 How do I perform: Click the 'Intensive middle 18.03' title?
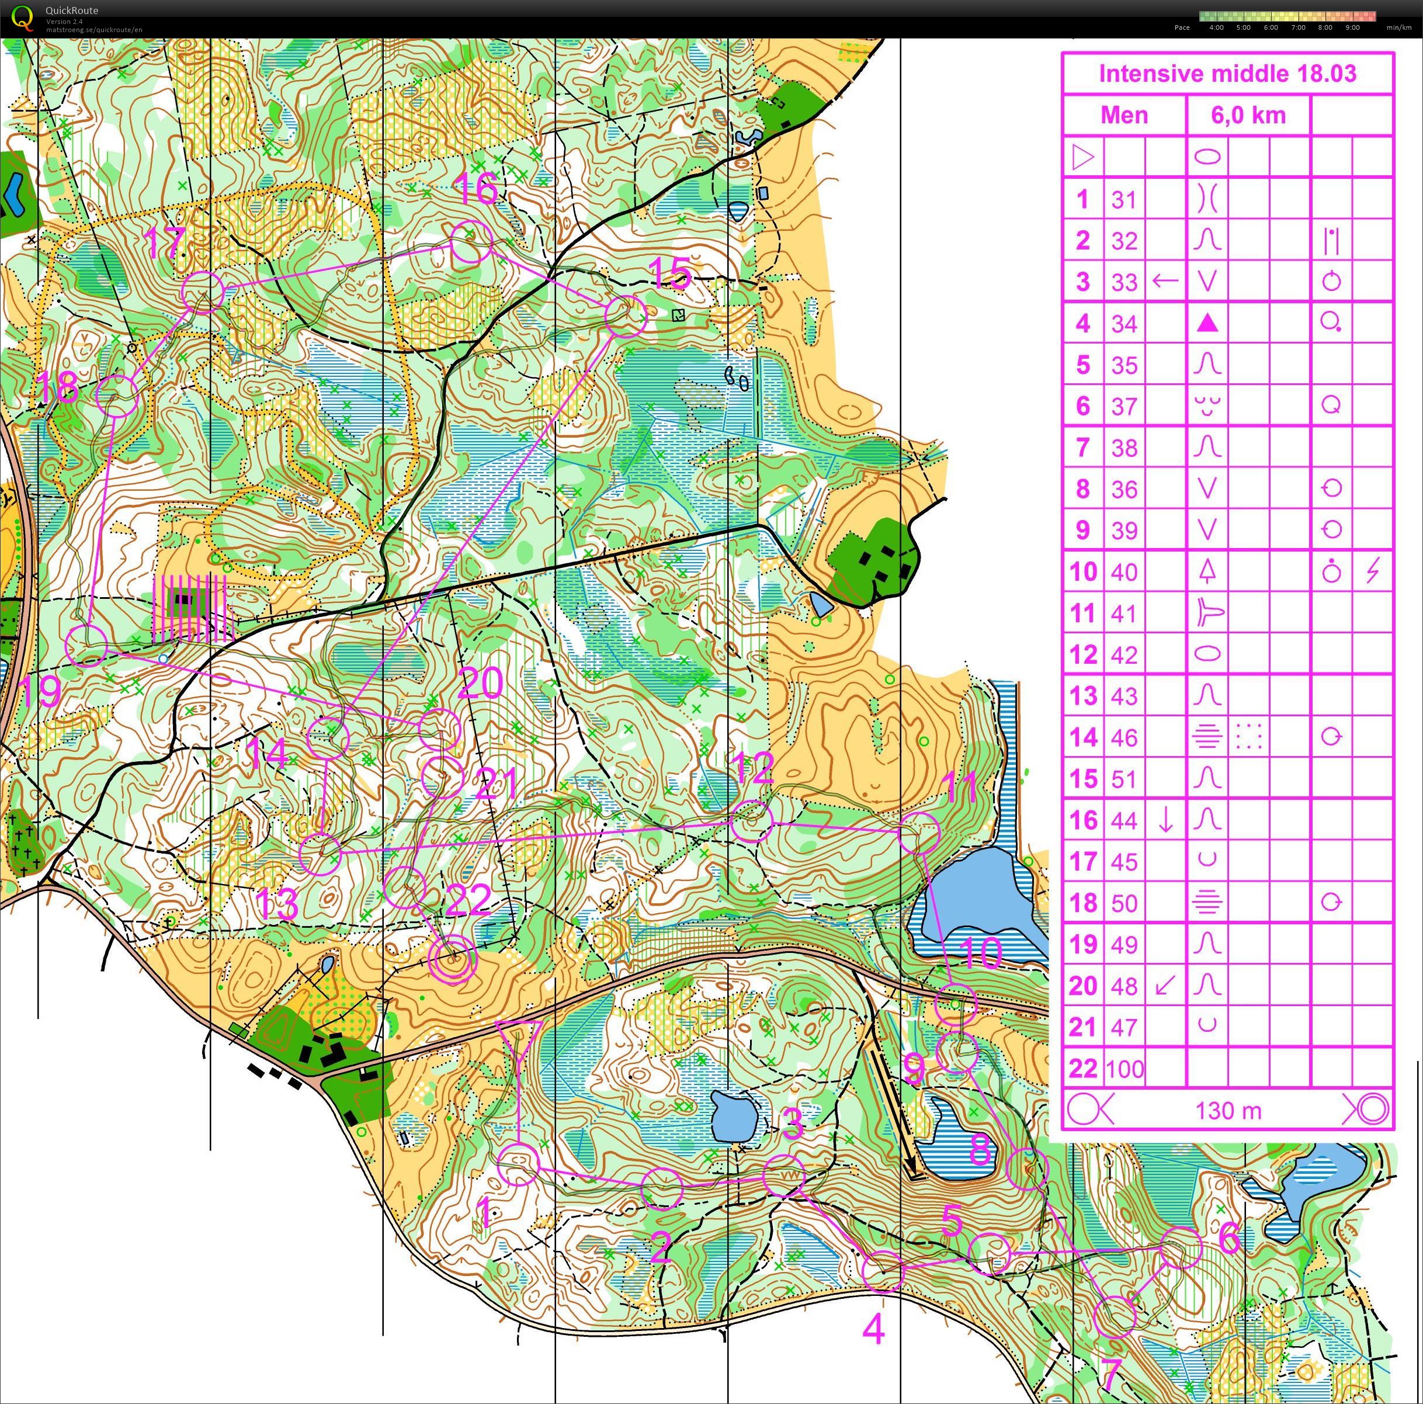1227,74
